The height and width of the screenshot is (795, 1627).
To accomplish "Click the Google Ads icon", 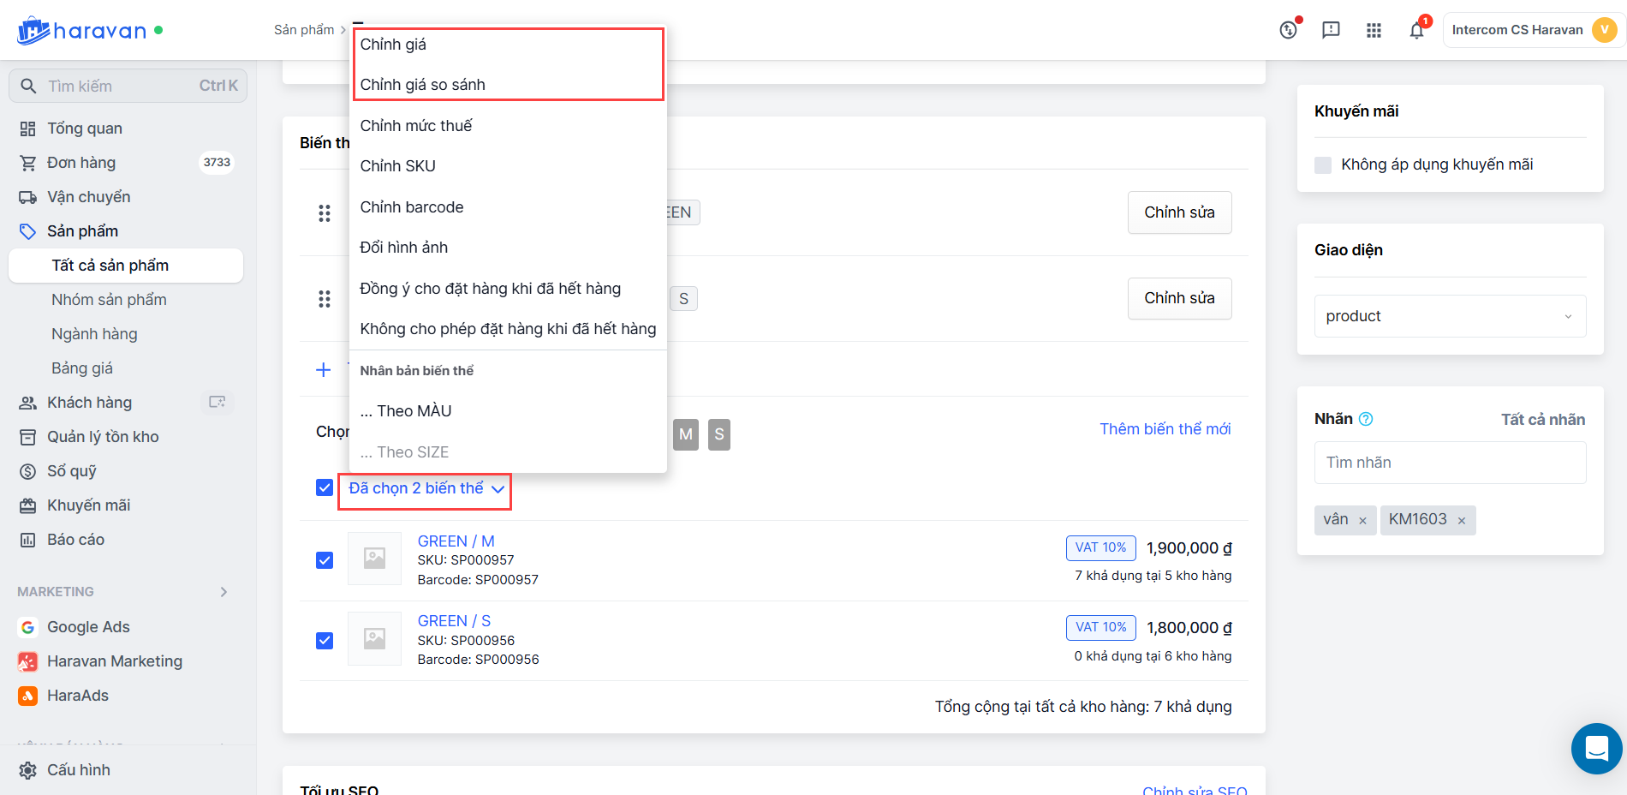I will (x=27, y=627).
